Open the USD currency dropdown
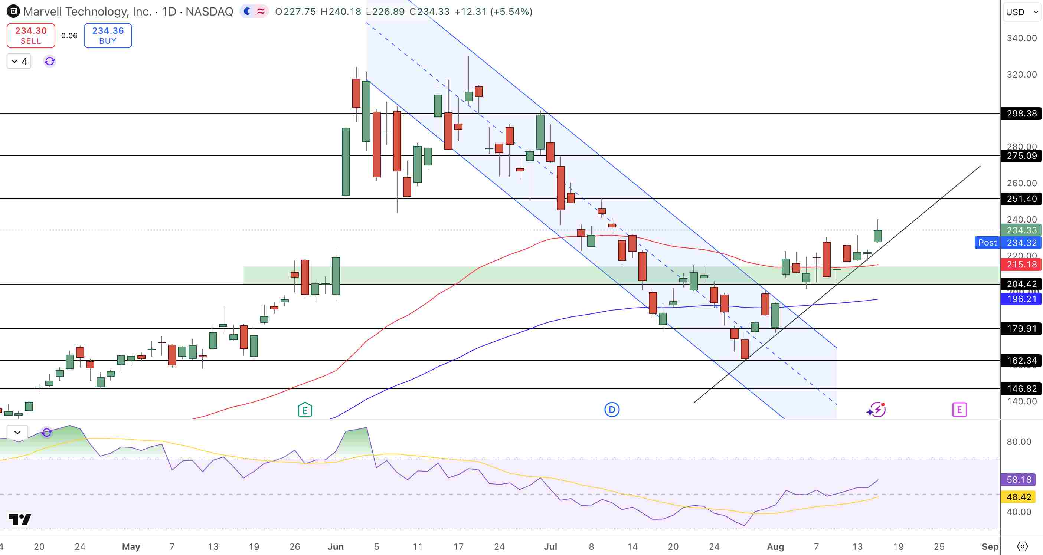This screenshot has width=1043, height=555. click(1022, 12)
